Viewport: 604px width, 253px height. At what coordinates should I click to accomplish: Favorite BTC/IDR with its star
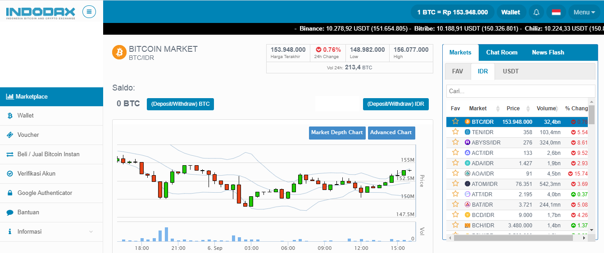tap(455, 122)
